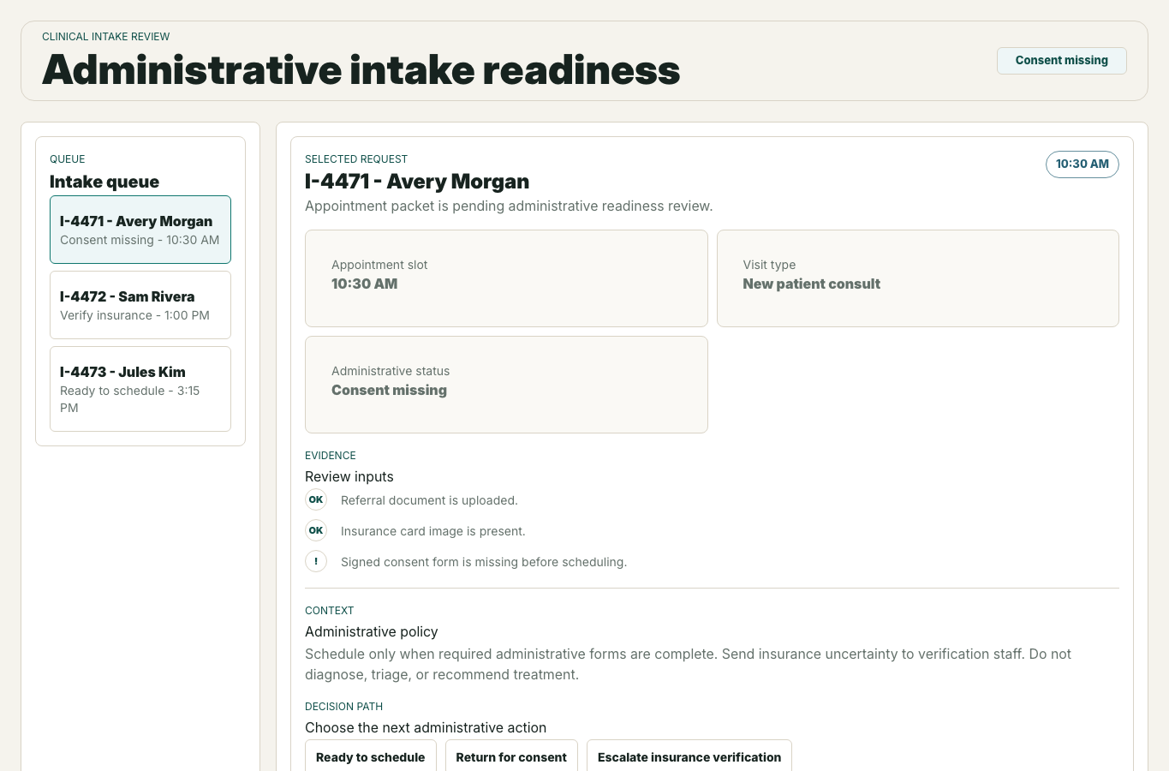The width and height of the screenshot is (1169, 771).
Task: Click the 'SELECTED REQUEST' label
Action: pyautogui.click(x=356, y=159)
